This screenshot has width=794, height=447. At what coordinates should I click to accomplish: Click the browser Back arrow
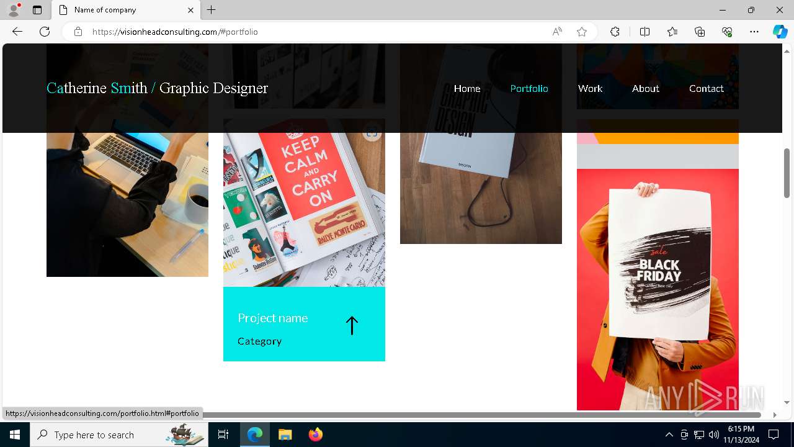[17, 32]
